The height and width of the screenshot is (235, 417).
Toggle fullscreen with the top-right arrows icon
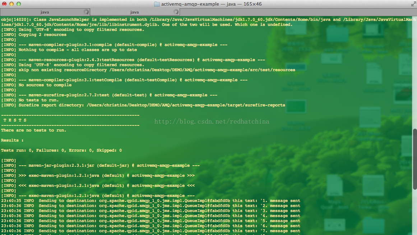[x=413, y=4]
